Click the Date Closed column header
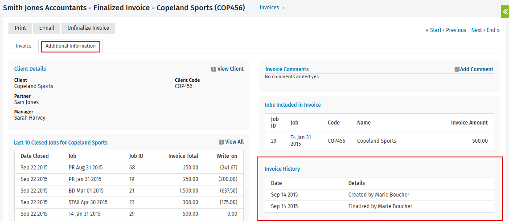509x221 pixels. tap(35, 156)
